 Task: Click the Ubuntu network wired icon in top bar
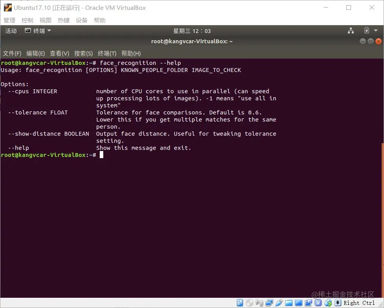coord(351,31)
